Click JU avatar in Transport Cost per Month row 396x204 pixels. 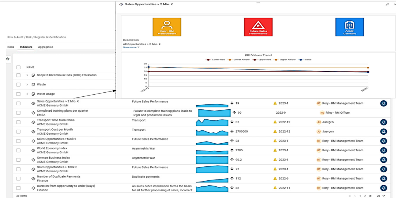(319, 131)
